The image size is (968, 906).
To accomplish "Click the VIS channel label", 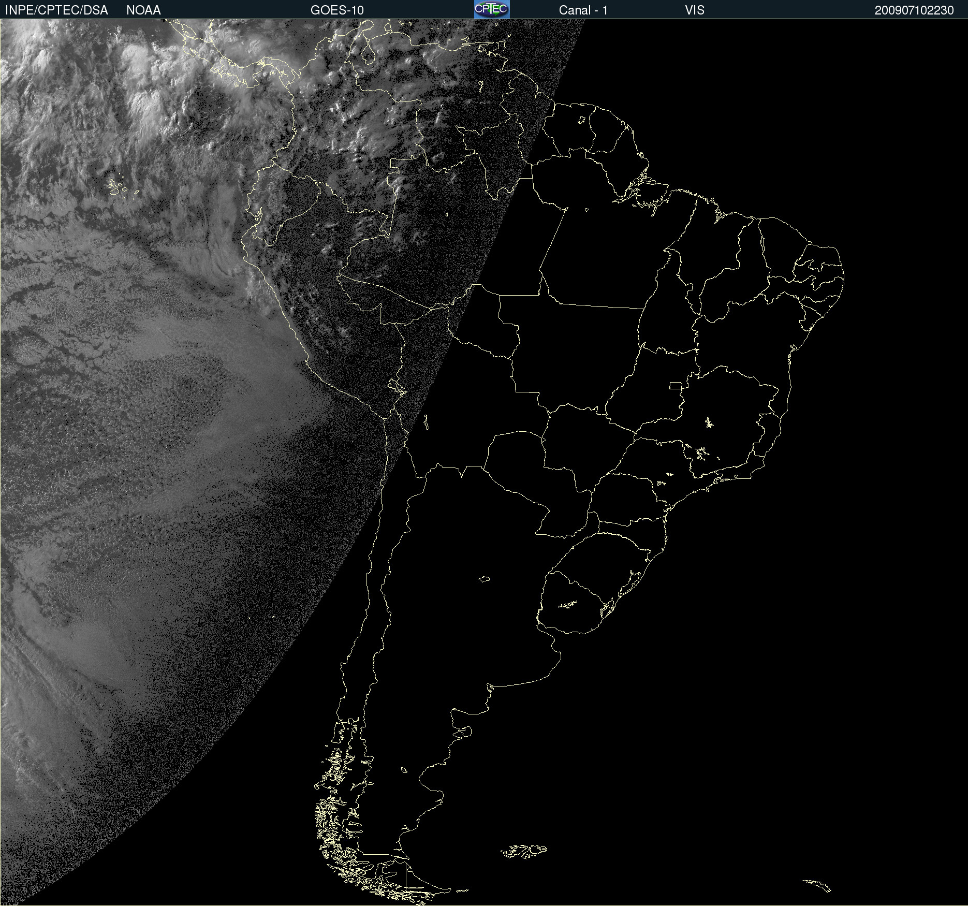I will [x=695, y=10].
